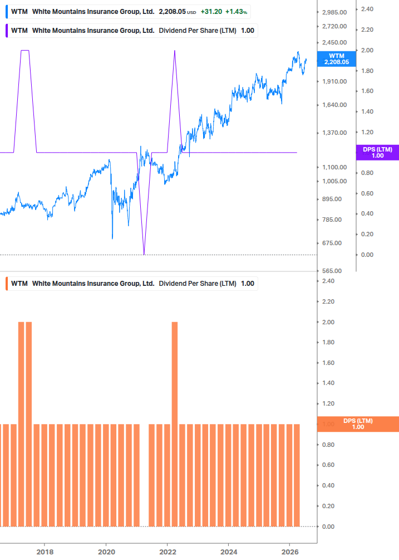Click the 1.60 label on the lower chart axis
The width and height of the screenshot is (399, 560).
point(328,363)
